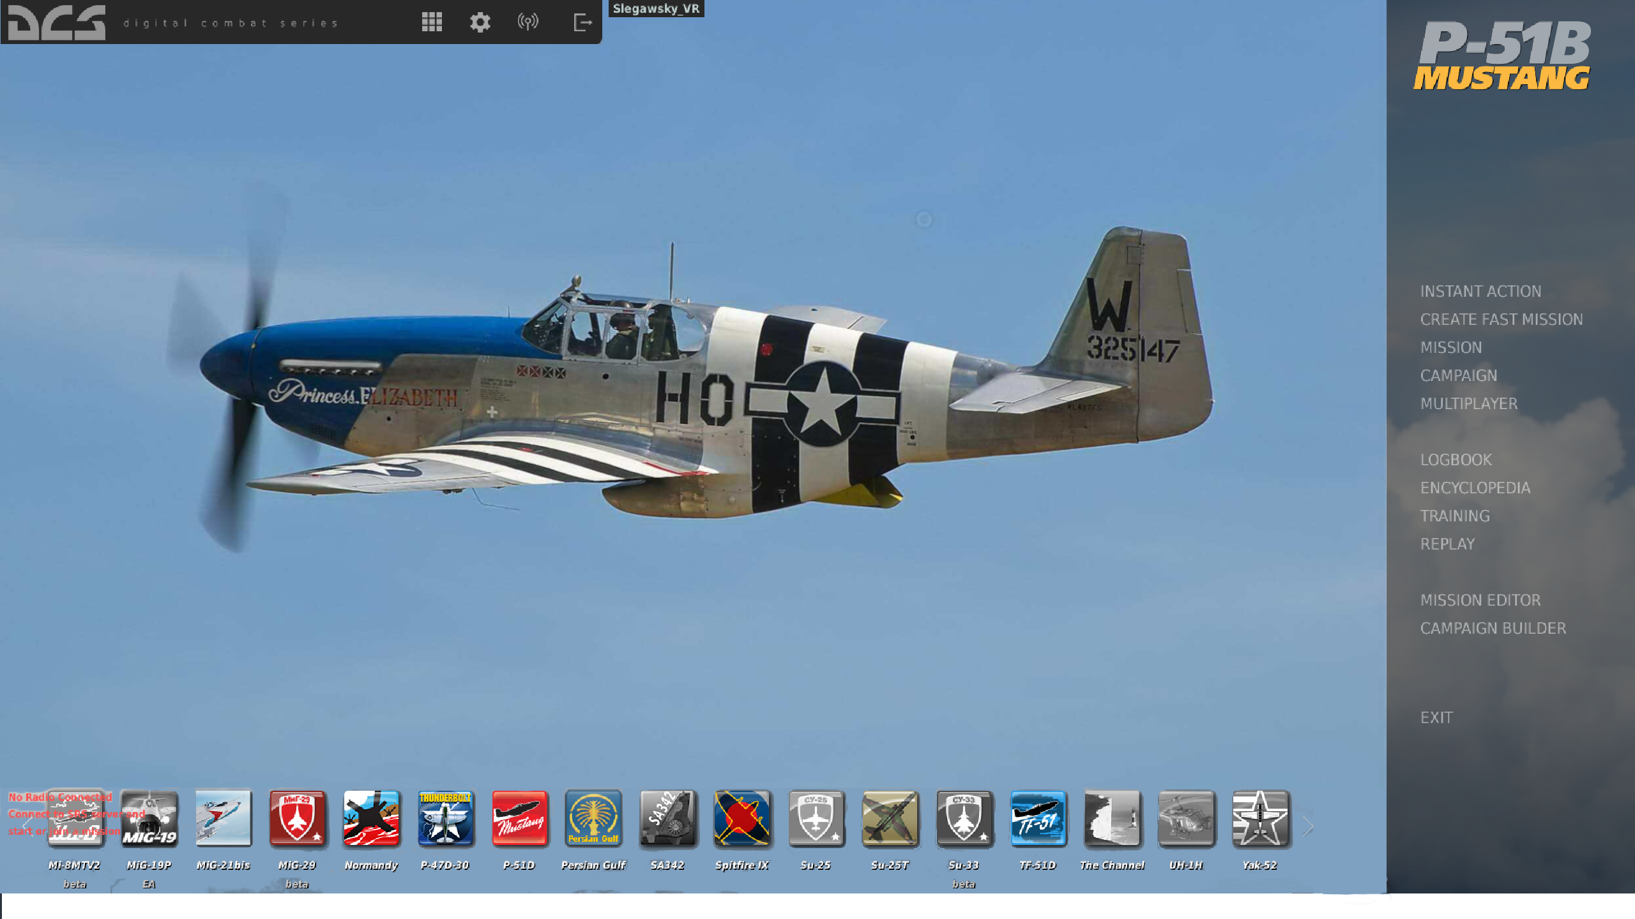The image size is (1635, 919).
Task: Select the Normandy map icon
Action: 371,819
